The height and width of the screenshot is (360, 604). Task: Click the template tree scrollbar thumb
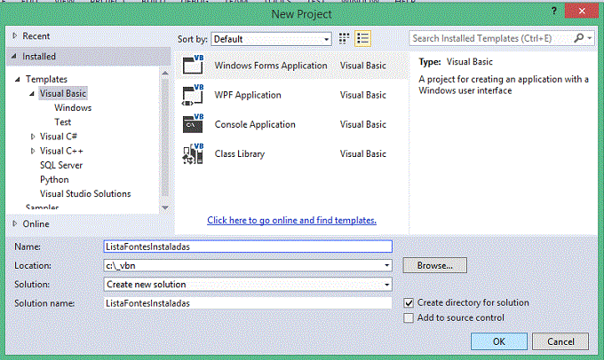click(x=165, y=138)
